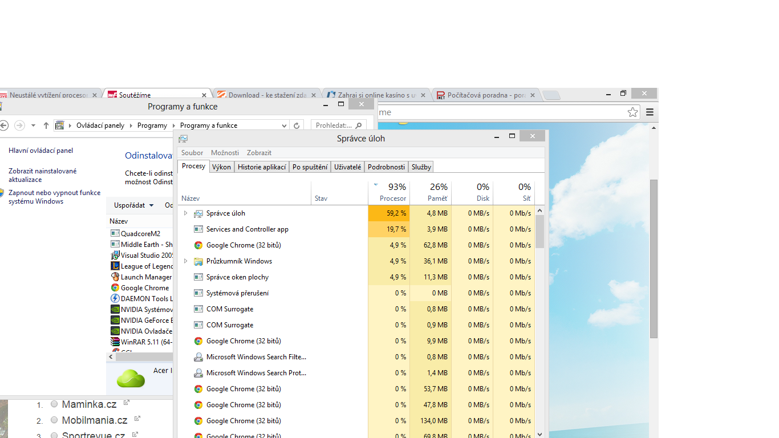Viewport: 779px width, 438px height.
Task: Click the Microsoft Windows Search Filte... icon
Action: 198,357
